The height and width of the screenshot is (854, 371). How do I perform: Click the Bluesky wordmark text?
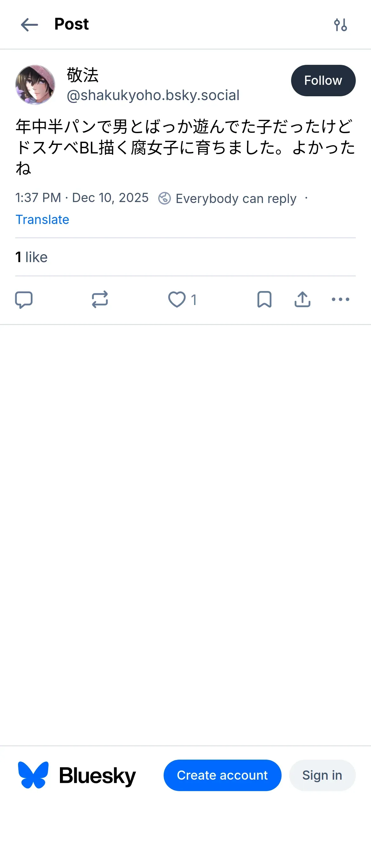[97, 776]
